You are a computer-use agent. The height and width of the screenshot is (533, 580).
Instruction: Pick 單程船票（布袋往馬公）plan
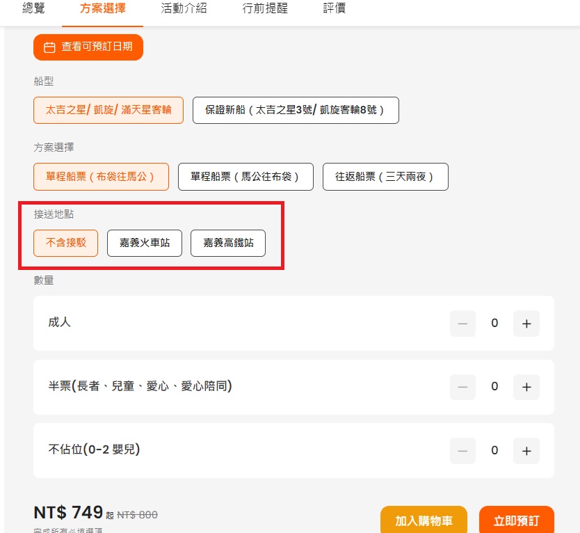(x=102, y=177)
